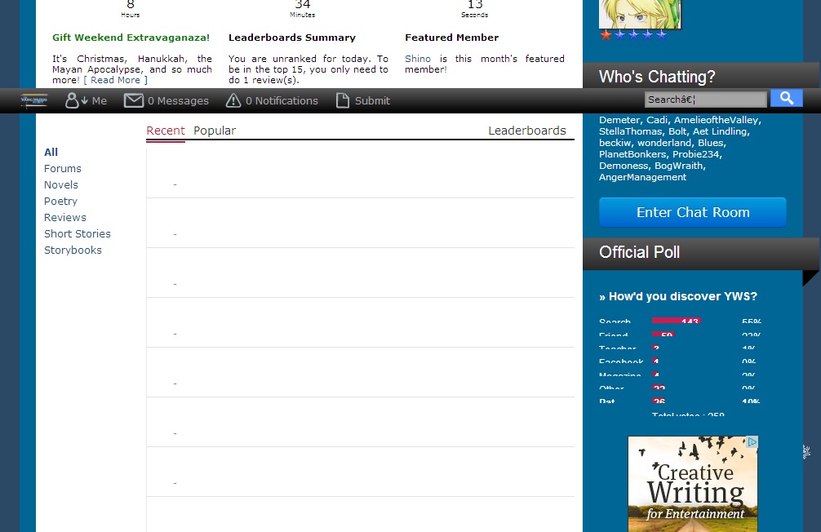This screenshot has width=821, height=532.
Task: Filter by Novels category
Action: (x=60, y=185)
